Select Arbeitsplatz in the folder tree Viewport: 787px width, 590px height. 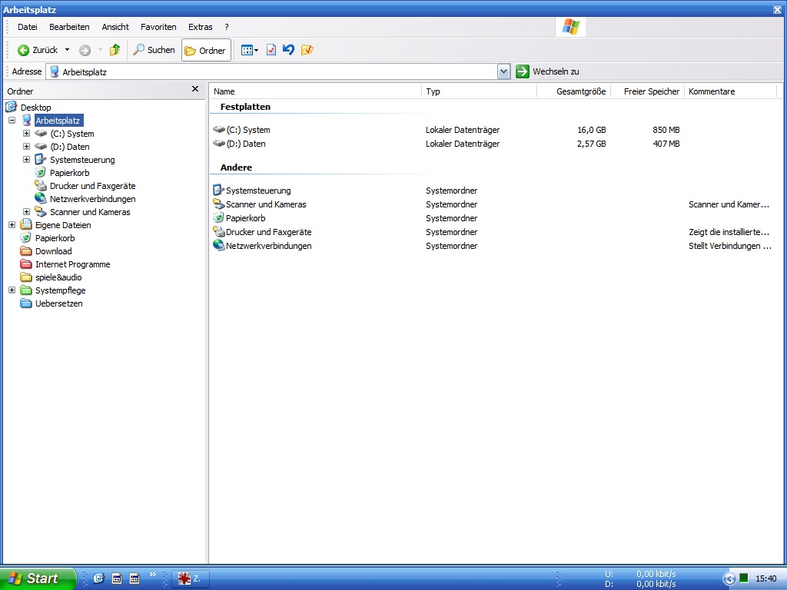tap(58, 121)
